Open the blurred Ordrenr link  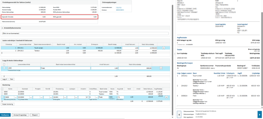(x=120, y=10)
